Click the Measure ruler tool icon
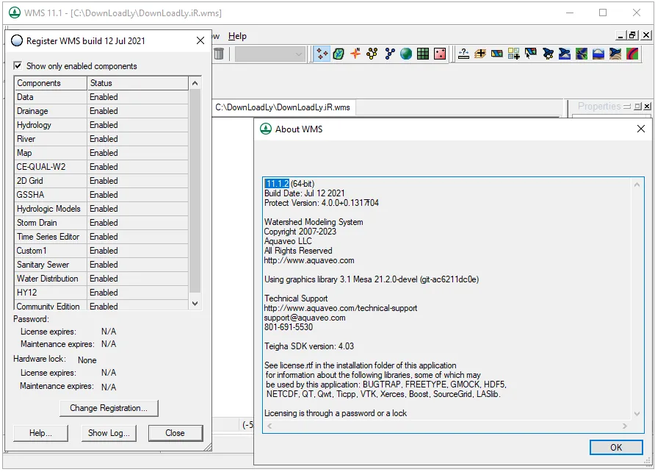 [463, 54]
